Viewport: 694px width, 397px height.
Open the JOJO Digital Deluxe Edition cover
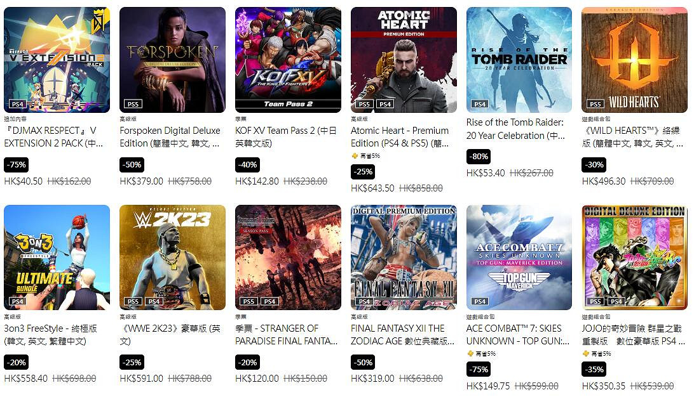[634, 257]
